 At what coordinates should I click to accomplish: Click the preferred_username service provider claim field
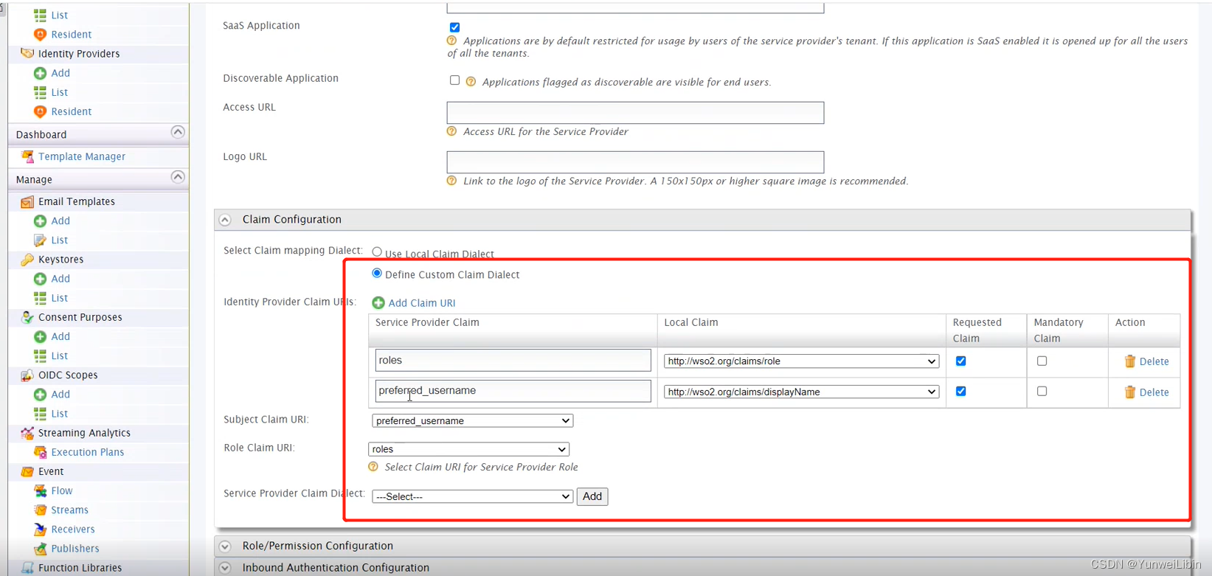[x=513, y=391]
